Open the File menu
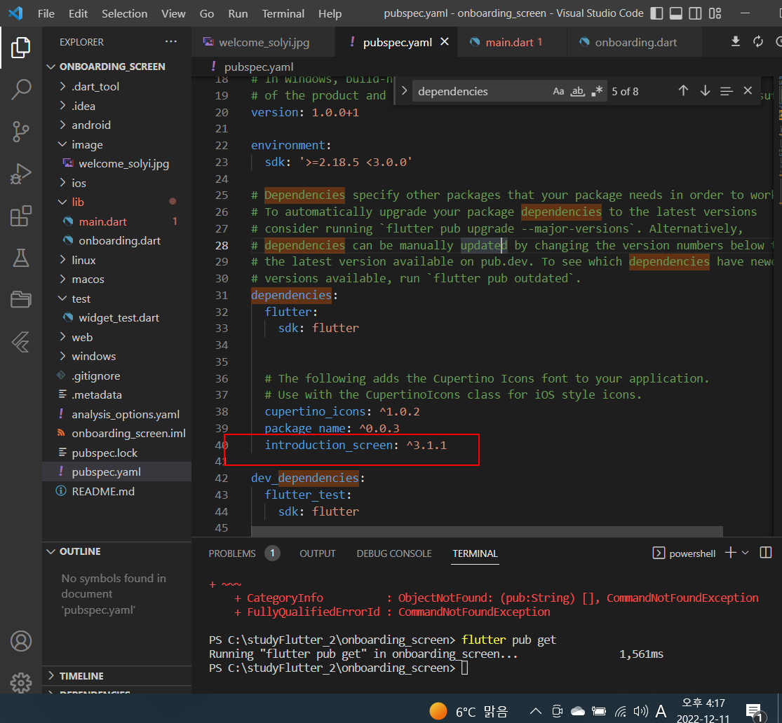The width and height of the screenshot is (782, 723). click(x=46, y=13)
